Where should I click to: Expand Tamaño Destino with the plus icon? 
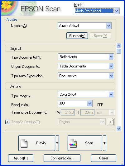(x=7, y=122)
